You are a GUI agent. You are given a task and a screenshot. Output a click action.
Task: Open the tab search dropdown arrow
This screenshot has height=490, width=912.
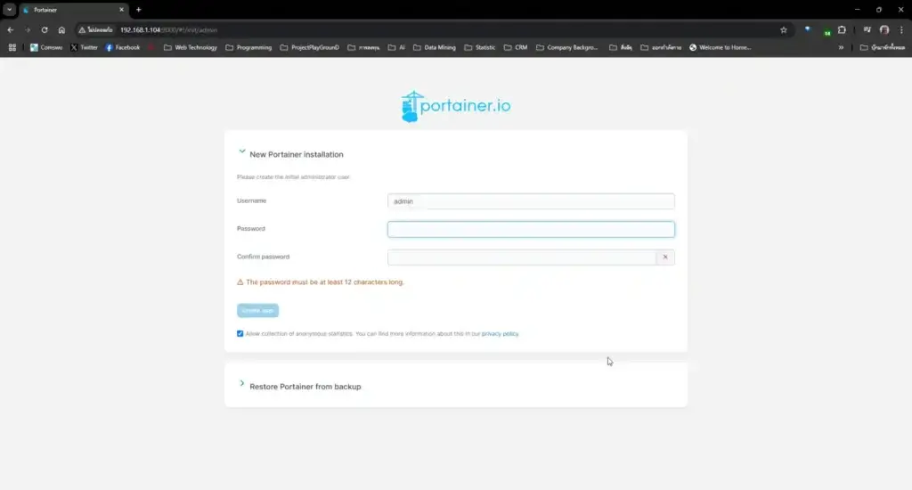tap(9, 10)
